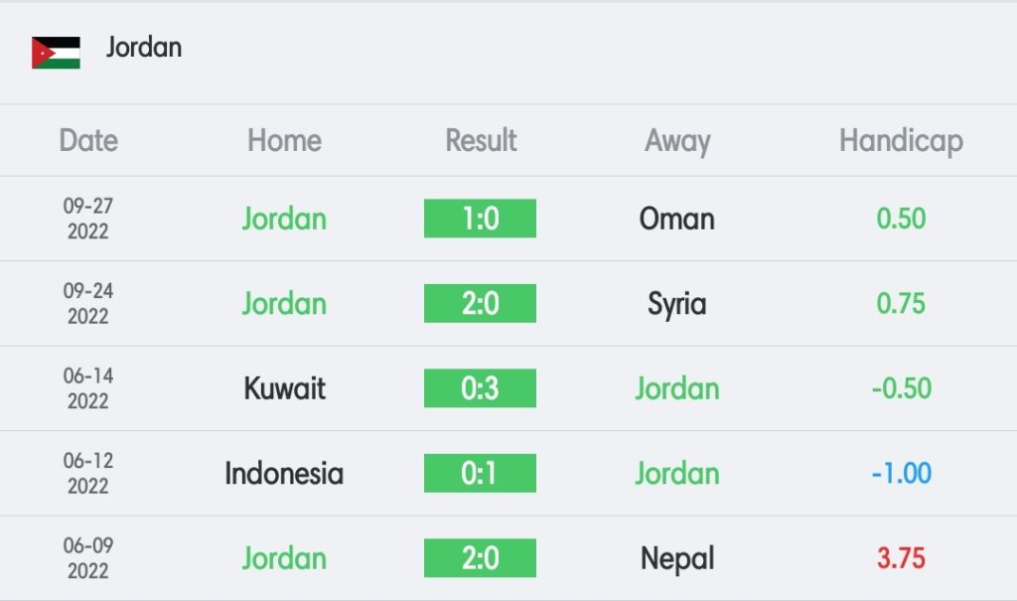Select the Handicap column header
Screen dimensions: 1017x601
coord(901,141)
